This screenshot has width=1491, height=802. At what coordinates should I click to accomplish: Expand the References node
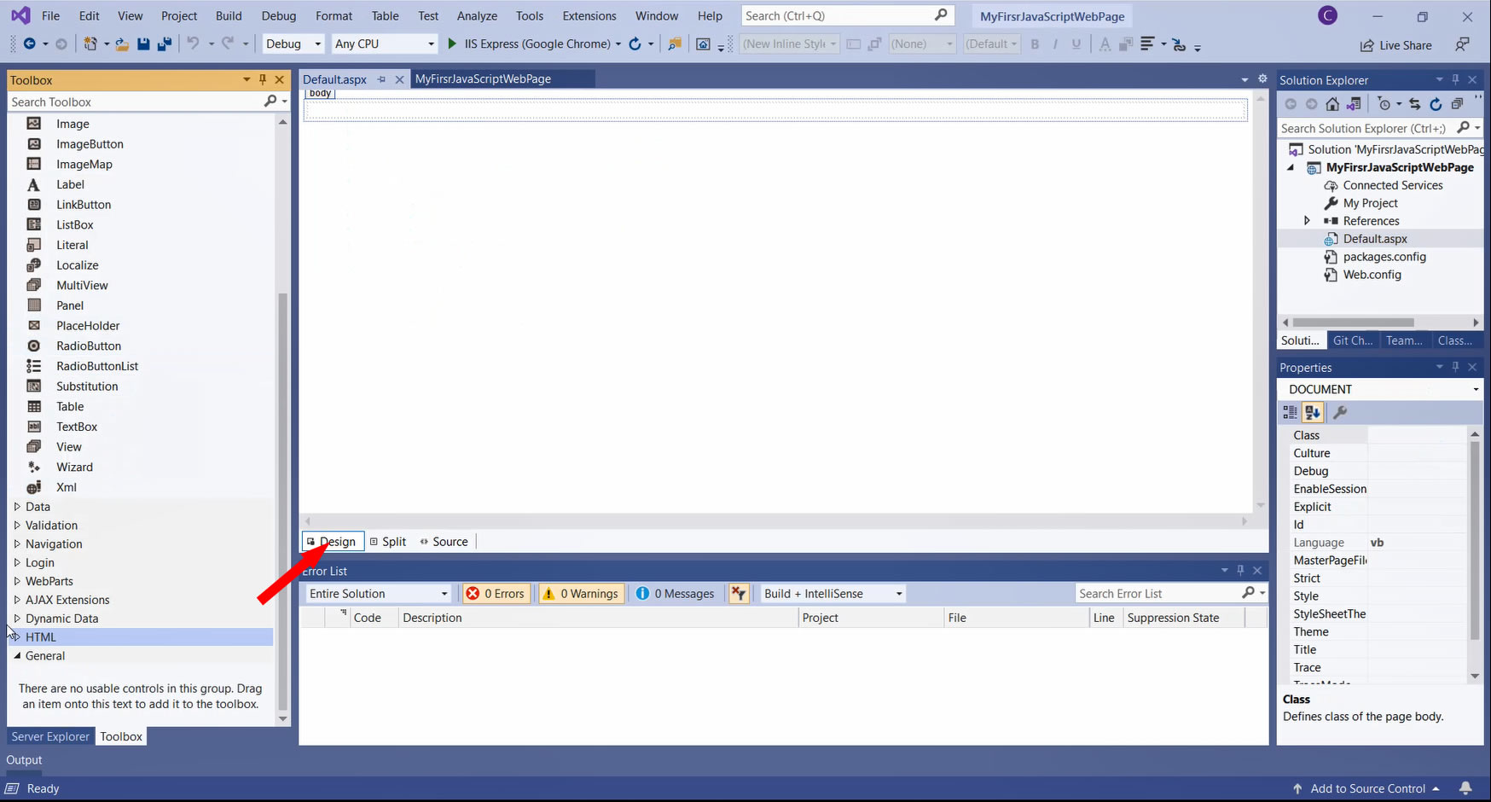coord(1307,221)
